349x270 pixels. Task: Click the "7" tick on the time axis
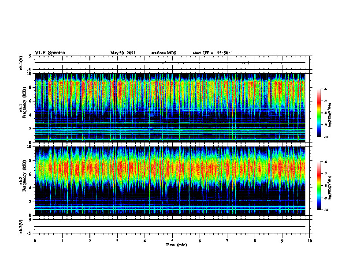[227, 241]
